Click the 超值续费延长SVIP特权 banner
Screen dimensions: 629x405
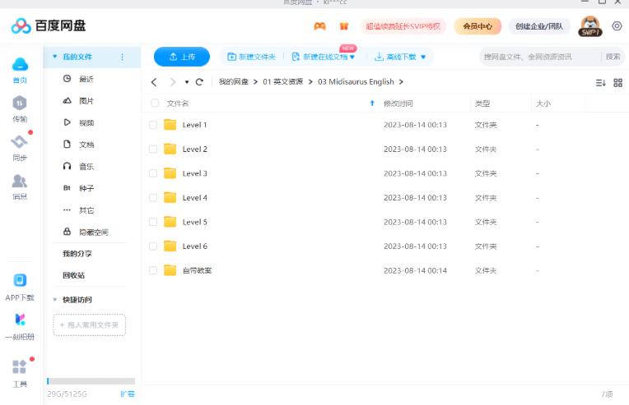(x=403, y=26)
